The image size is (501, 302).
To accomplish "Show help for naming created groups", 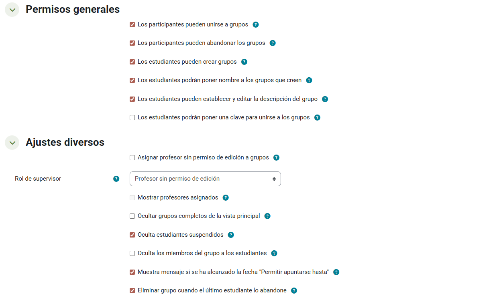I will [309, 80].
